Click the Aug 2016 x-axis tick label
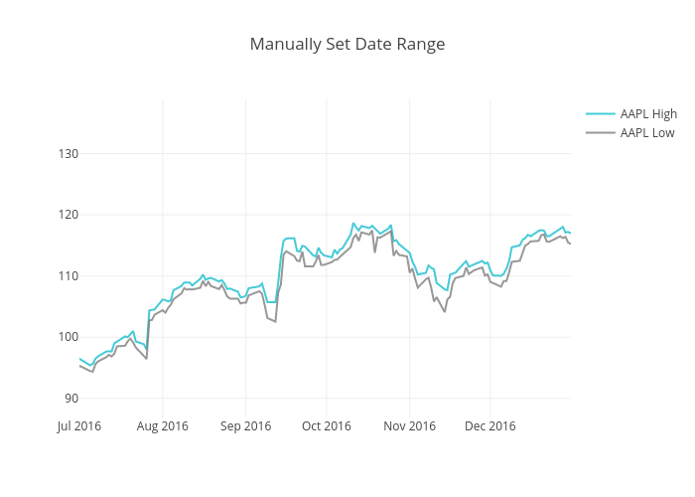Image resolution: width=695 pixels, height=497 pixels. pyautogui.click(x=162, y=426)
